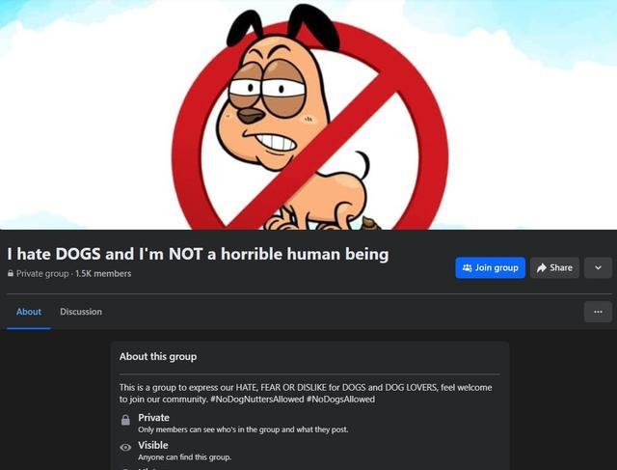Click the Join group button
Screen dimensions: 617x470
point(490,268)
